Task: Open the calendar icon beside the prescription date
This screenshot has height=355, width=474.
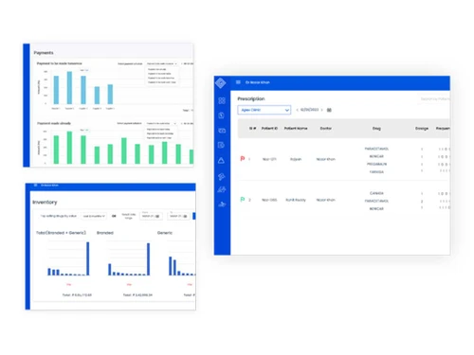Action: tap(329, 110)
